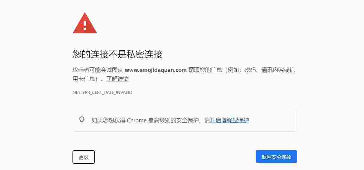Click the 用卡信息 text on second line
The width and height of the screenshot is (364, 170).
84,79
